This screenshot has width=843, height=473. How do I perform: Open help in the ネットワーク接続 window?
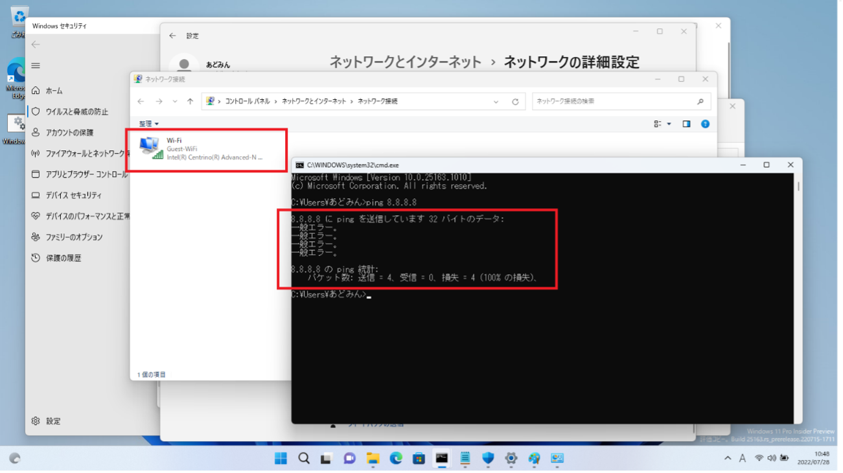[x=705, y=124]
